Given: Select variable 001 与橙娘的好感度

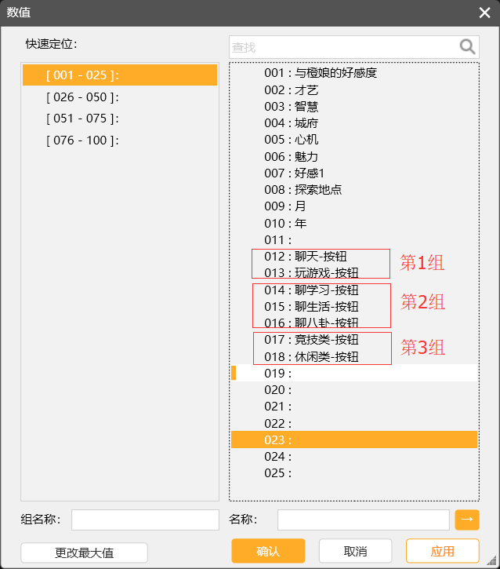Looking at the screenshot, I should click(321, 73).
